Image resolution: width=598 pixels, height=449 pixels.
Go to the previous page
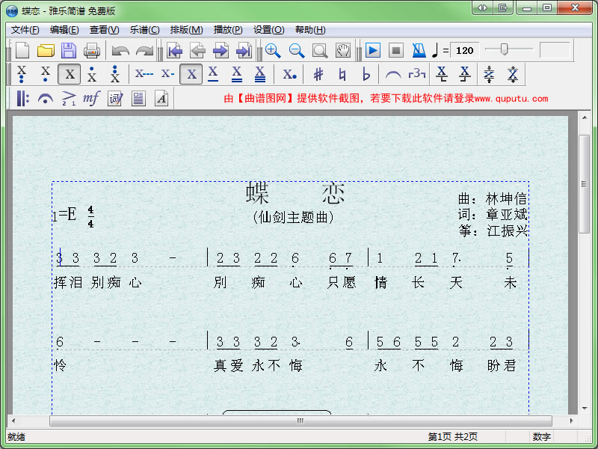198,50
